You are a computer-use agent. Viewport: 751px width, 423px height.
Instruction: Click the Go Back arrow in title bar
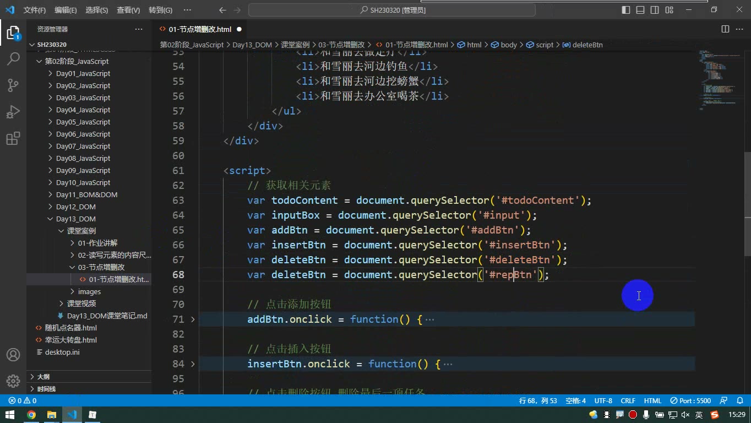222,10
